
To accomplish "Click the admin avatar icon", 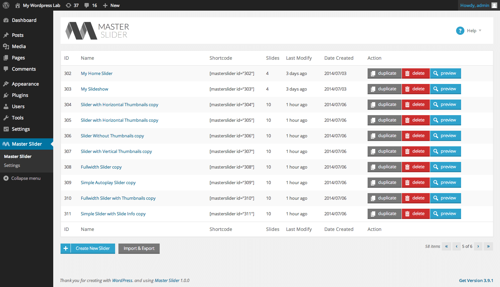I will pyautogui.click(x=494, y=5).
